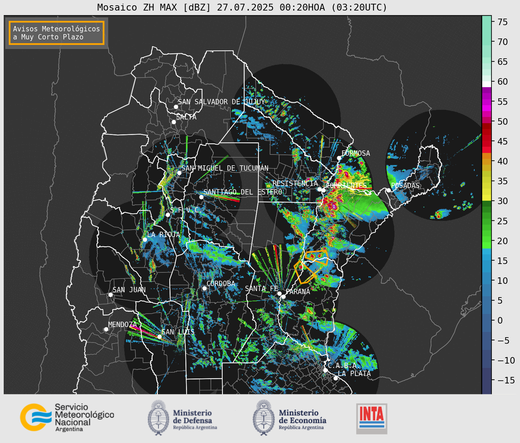Click the FORMOSA text label

(356, 153)
